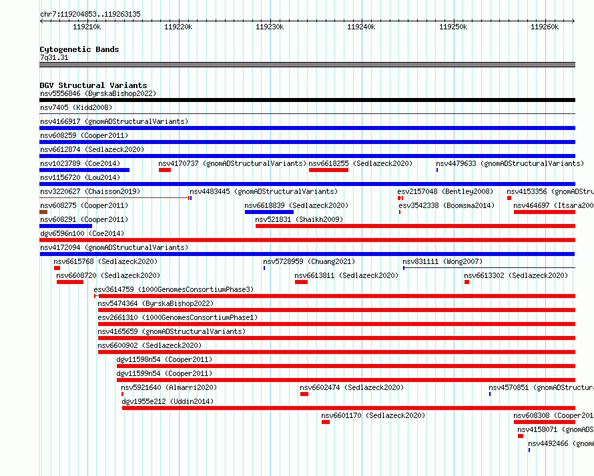Click the gray 7q31.31 cytogenetic band
Screen dimensions: 594x476
click(x=307, y=65)
